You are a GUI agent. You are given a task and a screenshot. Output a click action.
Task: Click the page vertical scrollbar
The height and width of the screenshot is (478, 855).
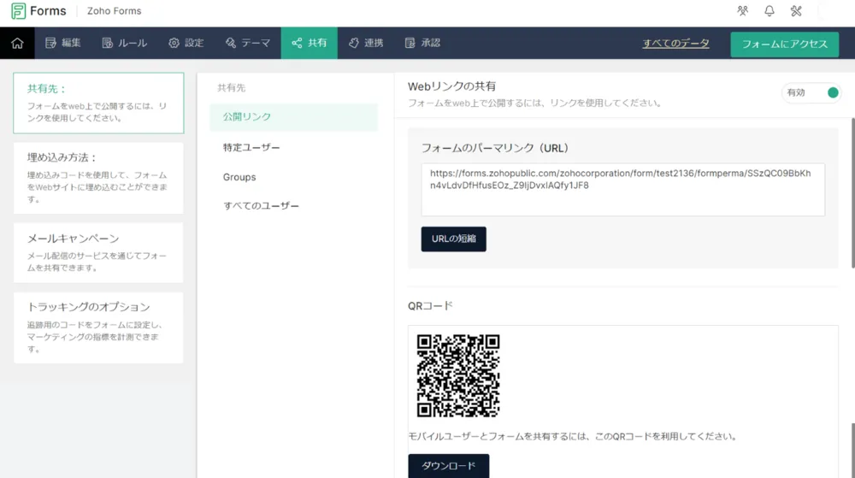[x=852, y=192]
